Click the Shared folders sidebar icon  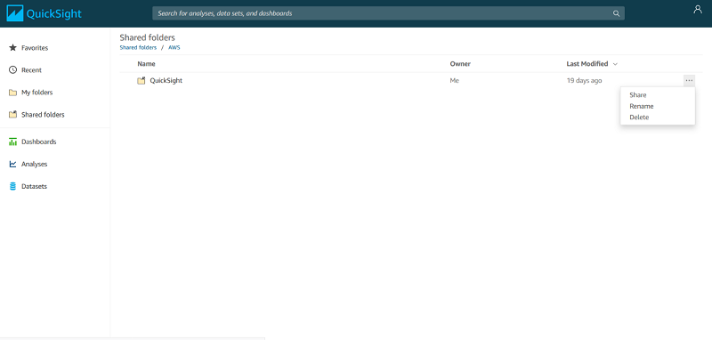pyautogui.click(x=12, y=115)
